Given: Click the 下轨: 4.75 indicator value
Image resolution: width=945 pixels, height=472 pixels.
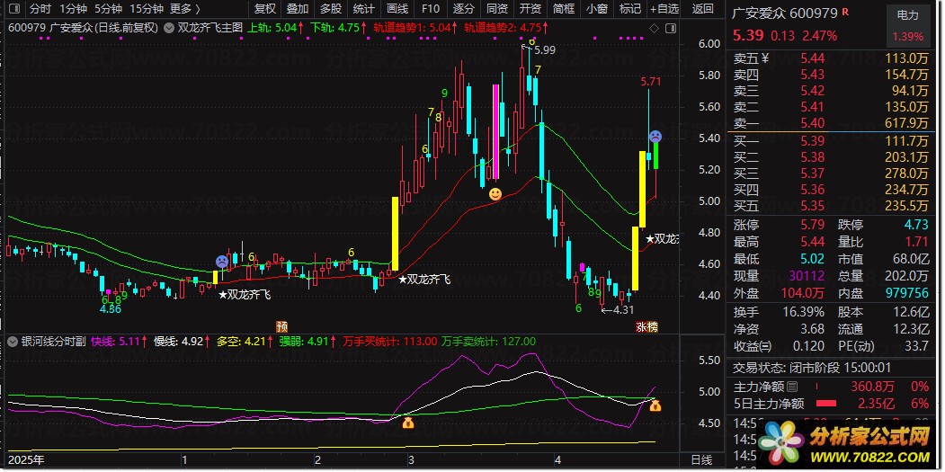Looking at the screenshot, I should (339, 28).
